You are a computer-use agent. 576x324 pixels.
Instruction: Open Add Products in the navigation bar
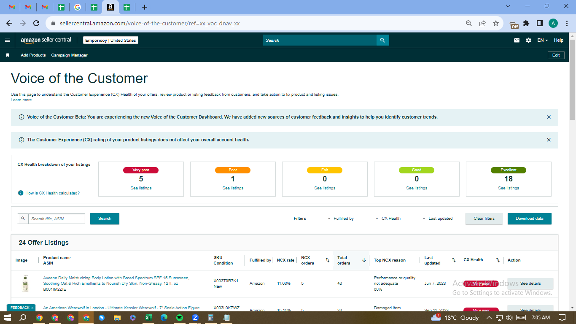coord(33,55)
